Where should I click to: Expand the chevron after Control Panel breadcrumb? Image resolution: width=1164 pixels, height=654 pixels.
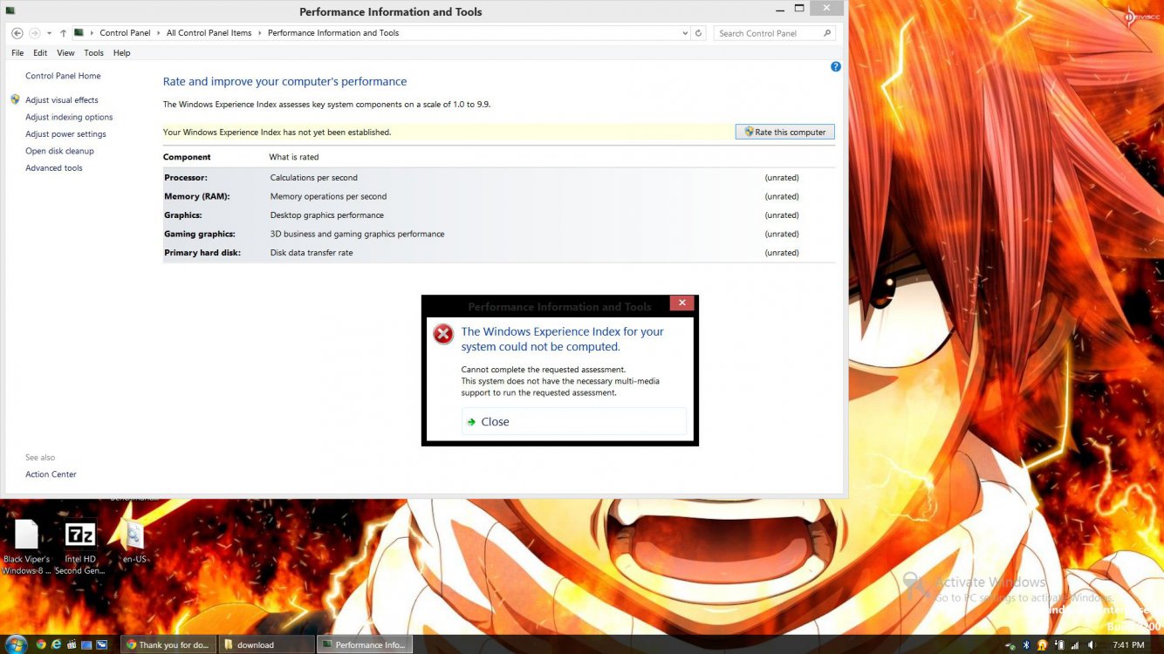click(x=158, y=33)
